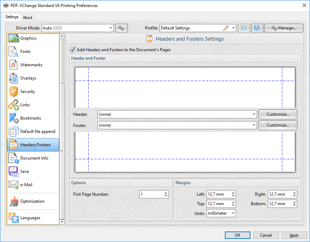Go to the Overlays settings
The height and width of the screenshot is (242, 310).
pos(33,78)
